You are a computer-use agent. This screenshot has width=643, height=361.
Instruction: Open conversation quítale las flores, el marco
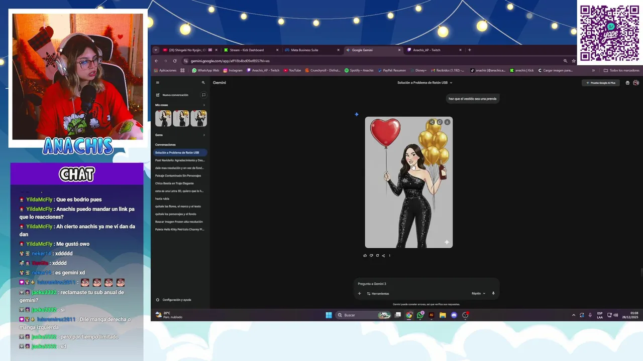tap(180, 206)
